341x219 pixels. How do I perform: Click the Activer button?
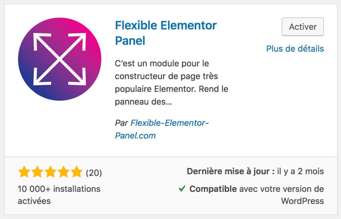(302, 27)
